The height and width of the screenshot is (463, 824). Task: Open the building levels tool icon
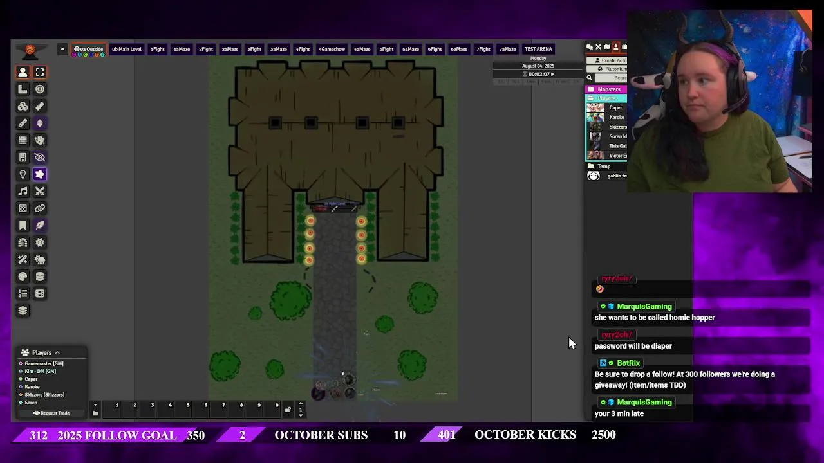point(23,158)
